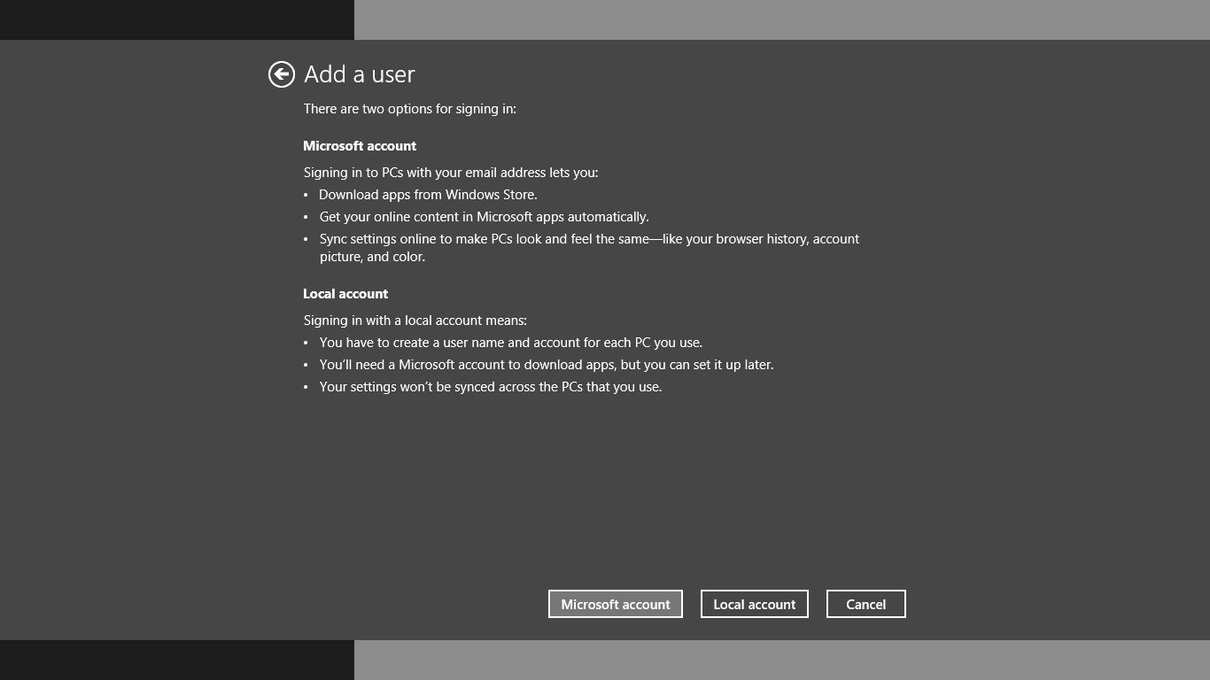Click the back arrow beside Add a user
This screenshot has width=1210, height=680.
click(x=282, y=74)
